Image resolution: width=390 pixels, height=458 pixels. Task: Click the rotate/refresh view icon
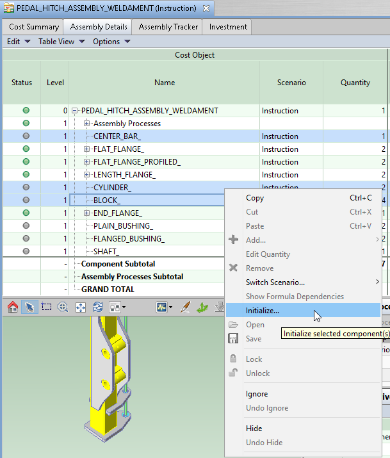98,307
